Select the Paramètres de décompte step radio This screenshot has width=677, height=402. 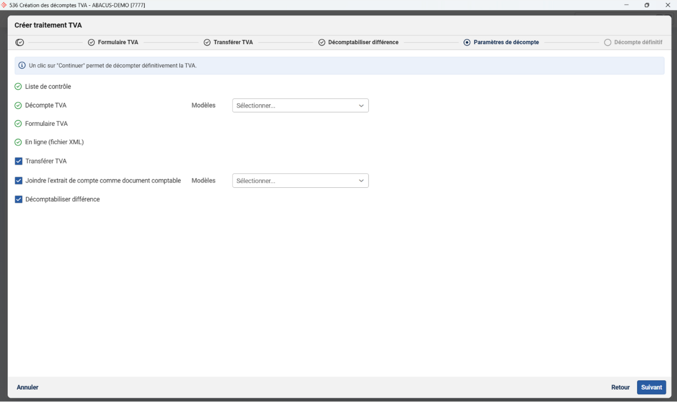click(467, 42)
